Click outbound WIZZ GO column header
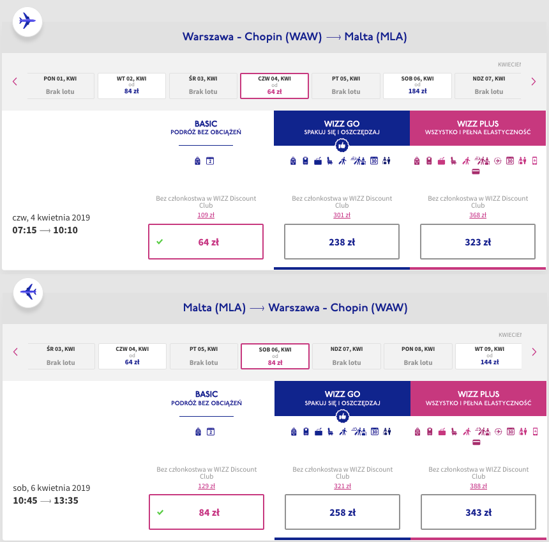 (342, 128)
